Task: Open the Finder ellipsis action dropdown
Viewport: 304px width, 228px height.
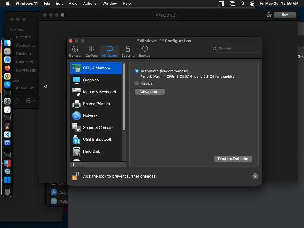Action: coord(31,101)
